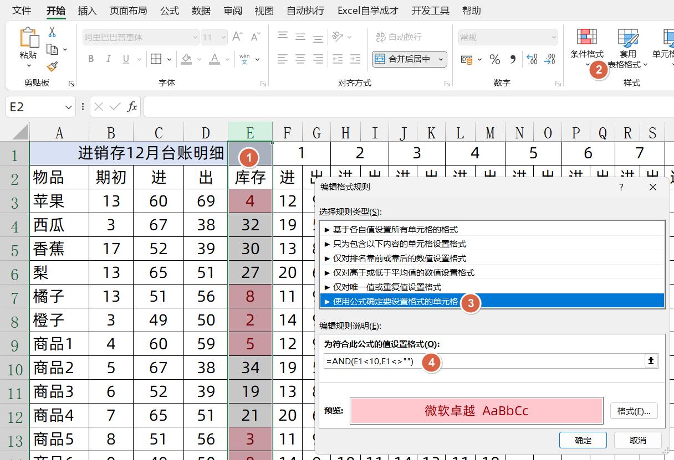The width and height of the screenshot is (674, 460).
Task: Select rule type 使用公式确定要设置格式的单元格
Action: 492,301
